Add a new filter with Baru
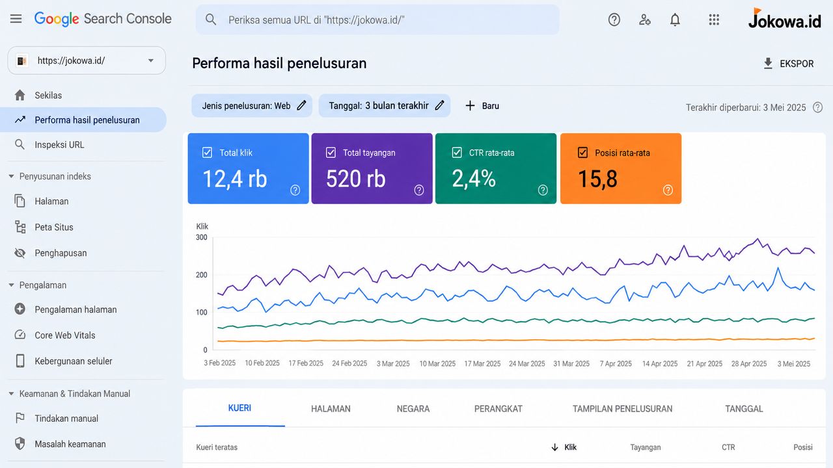 pos(482,105)
